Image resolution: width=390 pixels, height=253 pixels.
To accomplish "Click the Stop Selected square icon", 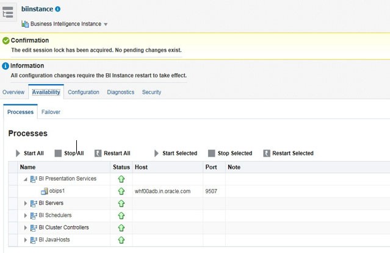I will pyautogui.click(x=211, y=154).
